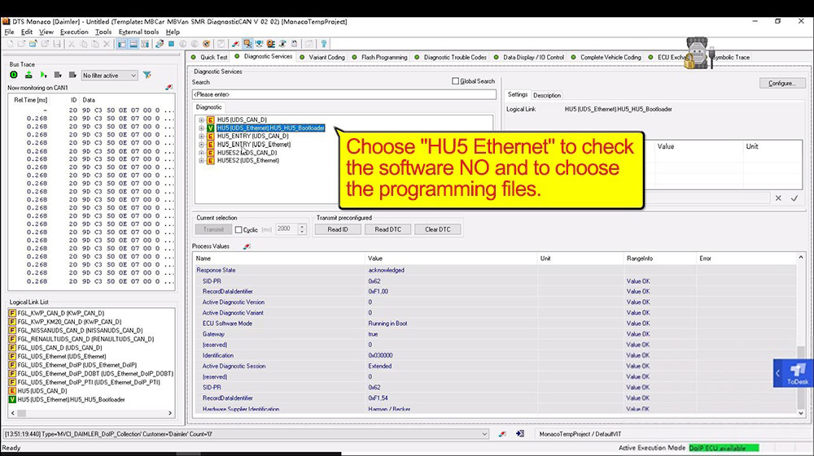This screenshot has height=456, width=814.
Task: Click the 'Running in Boot' value cell
Action: [387, 324]
